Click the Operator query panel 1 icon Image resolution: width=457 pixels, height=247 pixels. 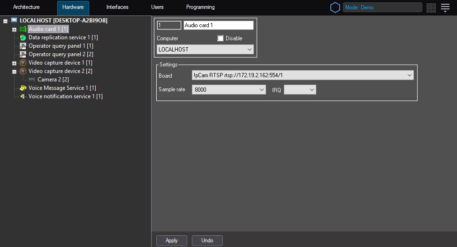pos(23,46)
